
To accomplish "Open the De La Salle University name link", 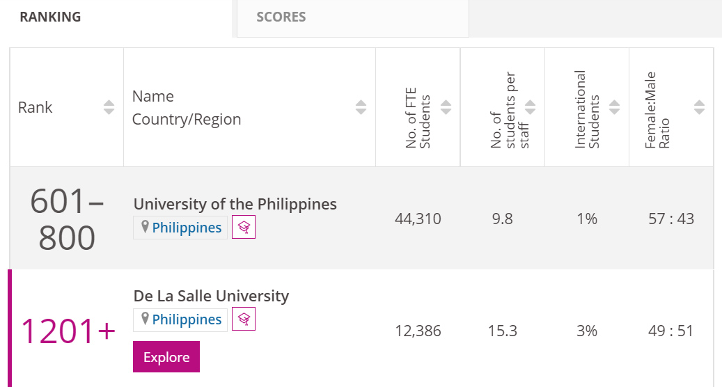I will [211, 296].
